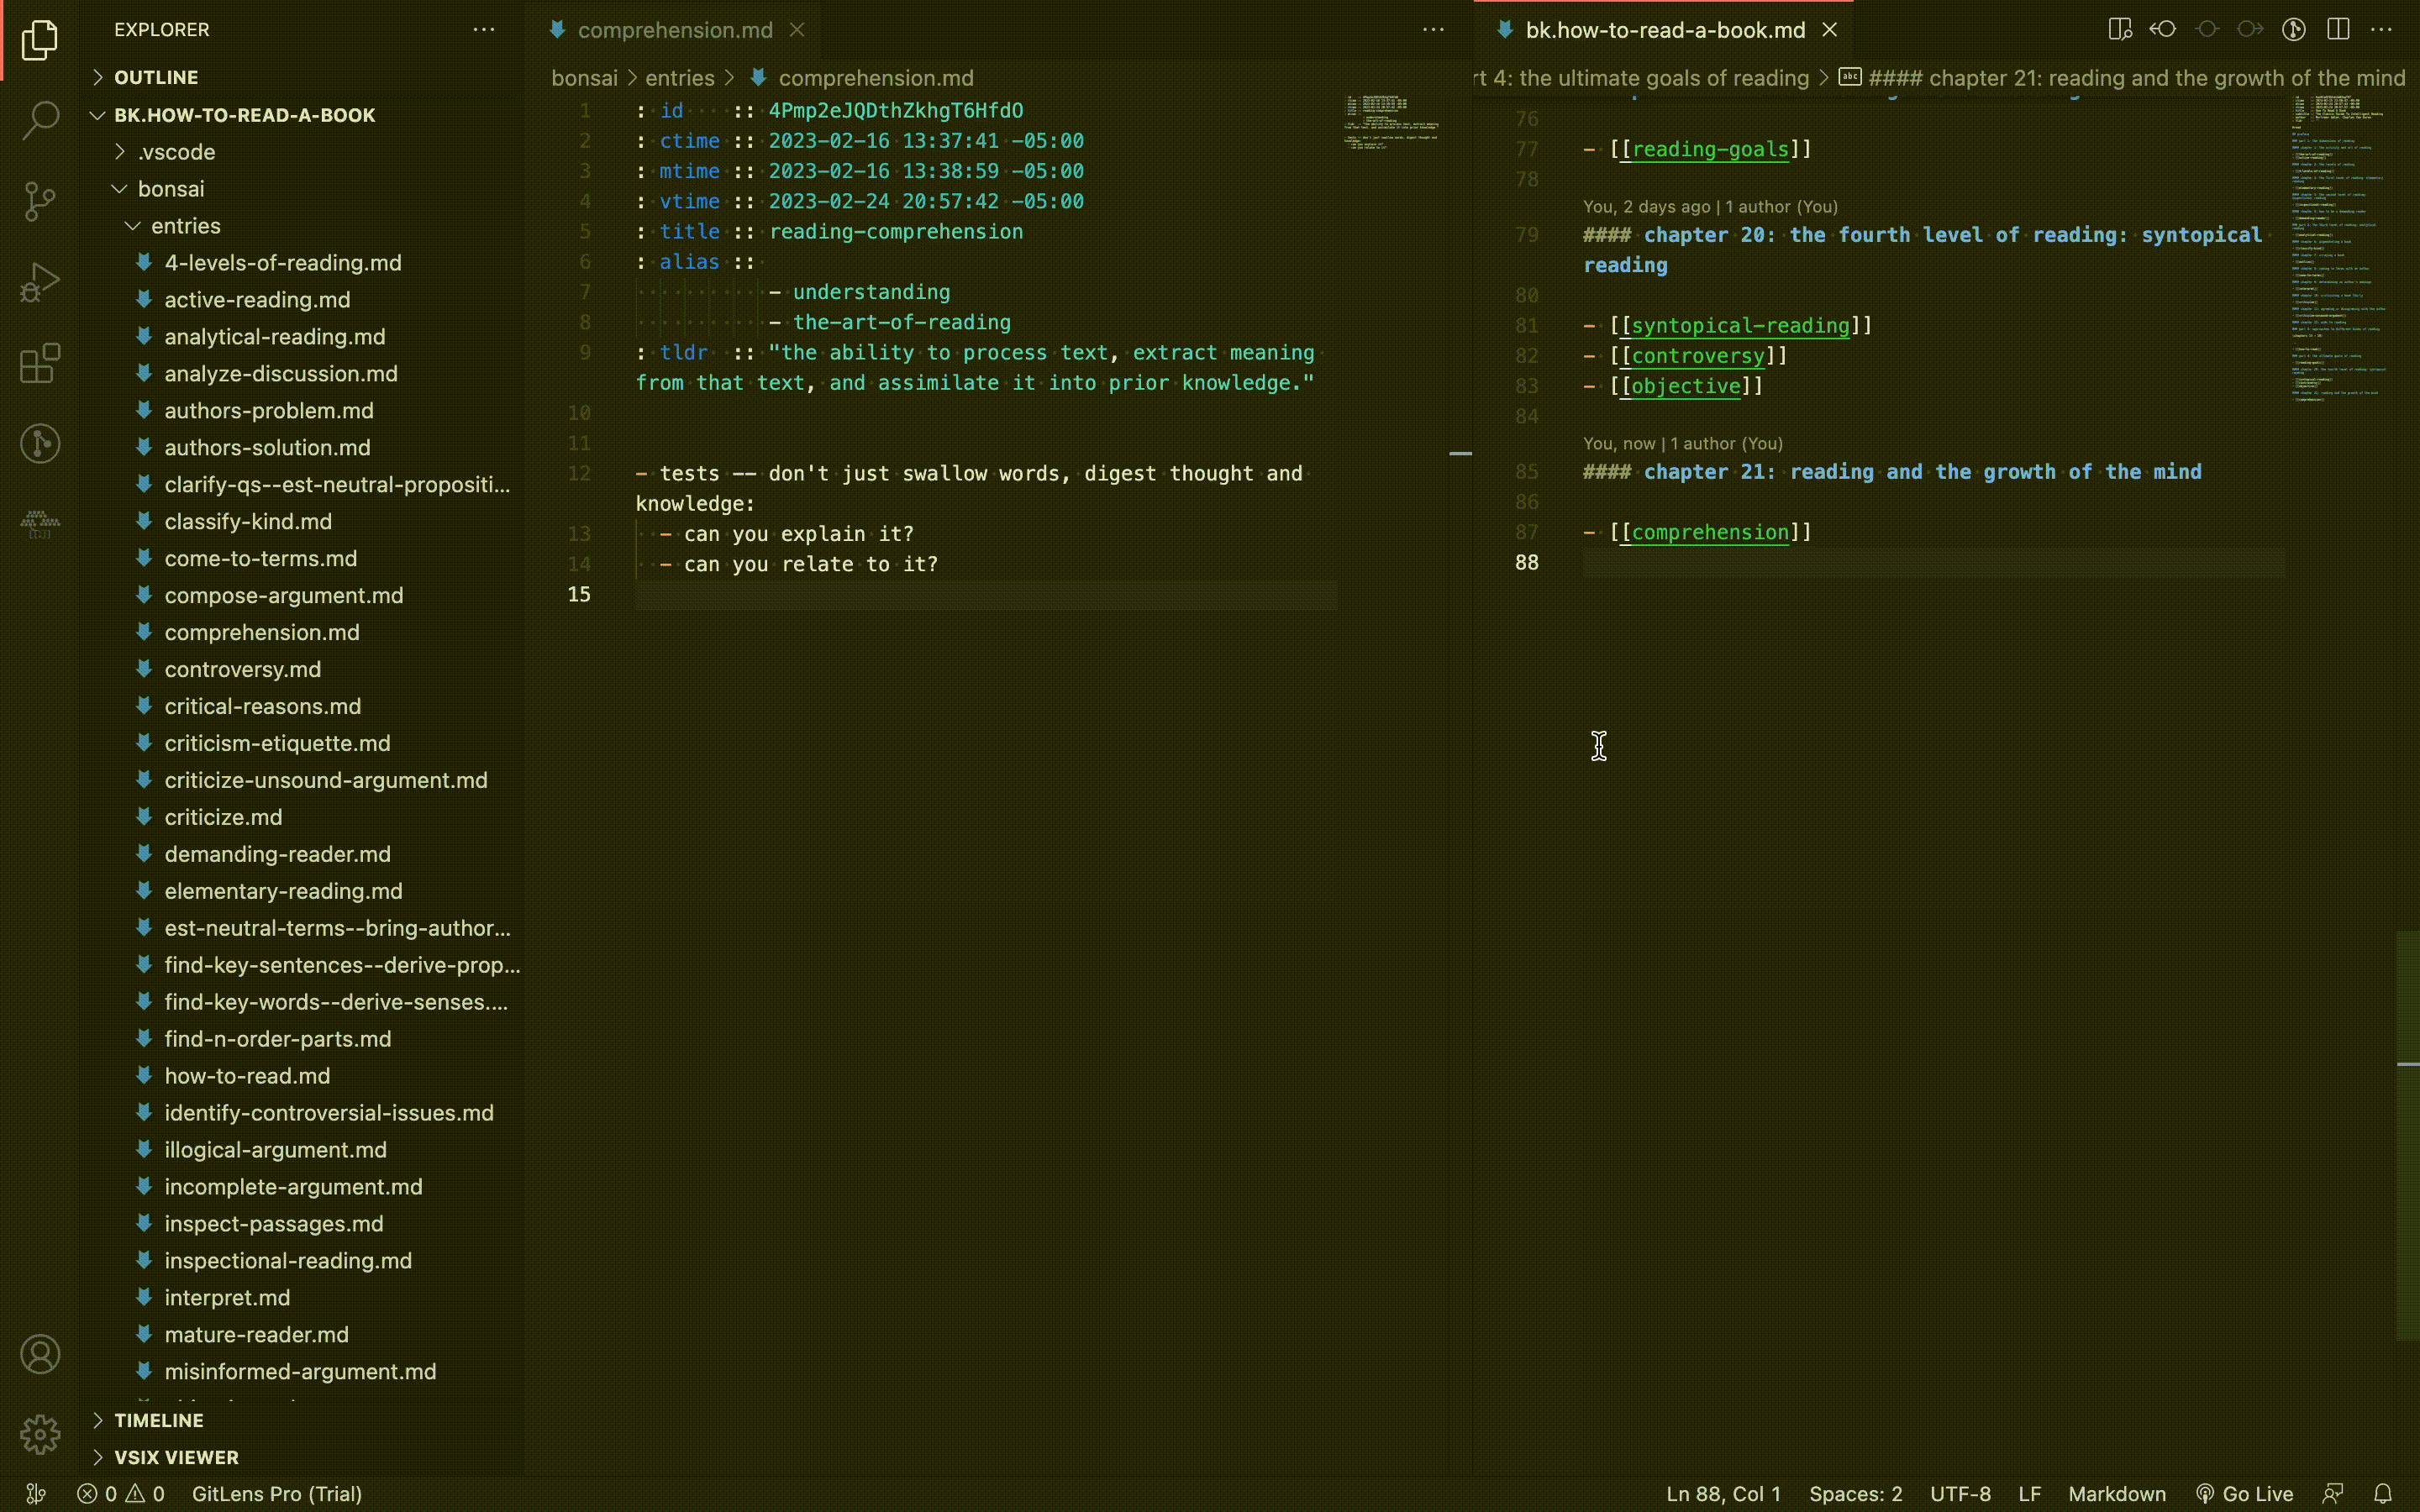Click the 'You, 2 days ago' GitLens code lens
2420x1512 pixels.
1710,207
